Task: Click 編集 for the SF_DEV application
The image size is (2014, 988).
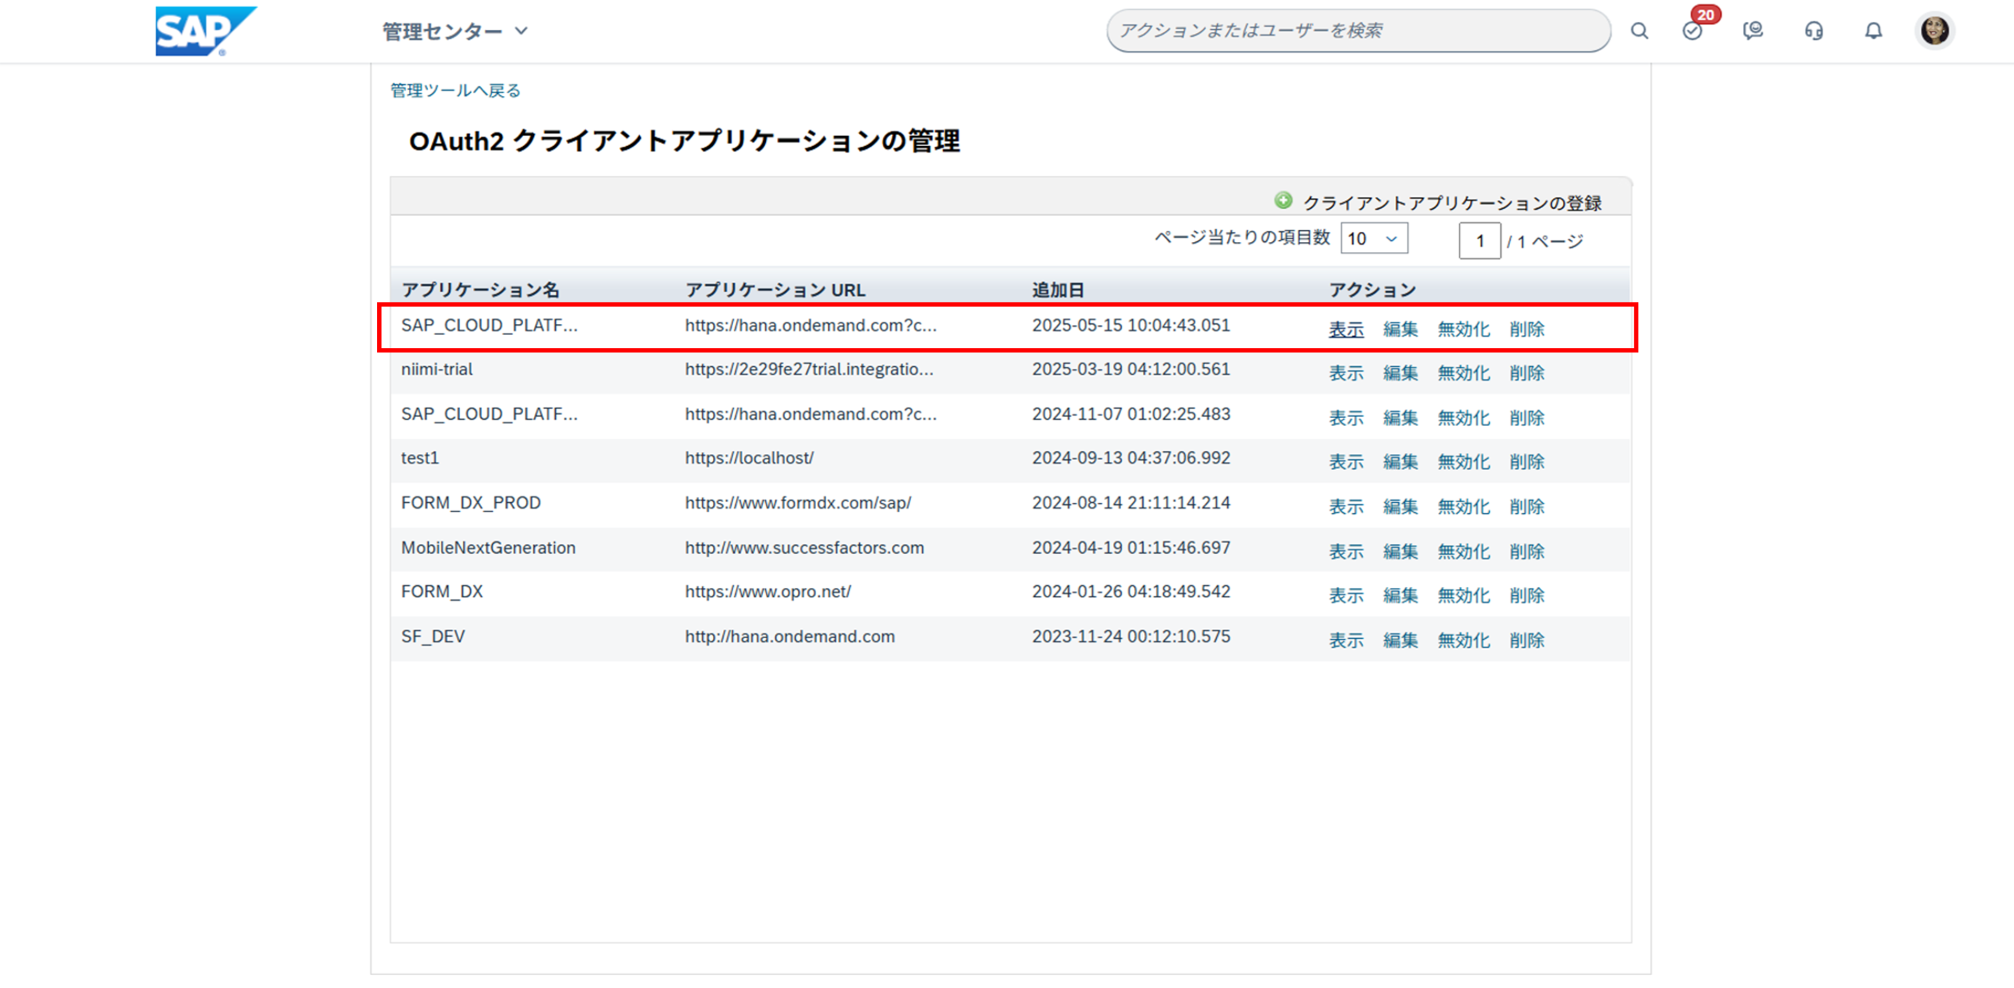Action: tap(1400, 640)
